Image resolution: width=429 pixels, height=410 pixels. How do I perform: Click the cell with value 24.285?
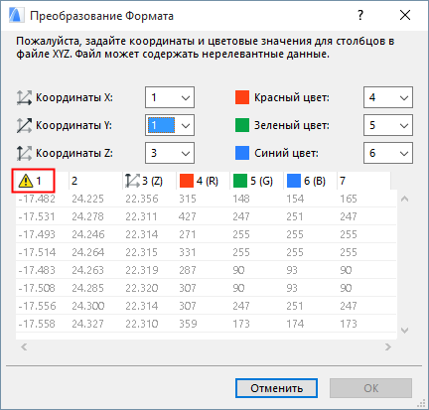[87, 288]
